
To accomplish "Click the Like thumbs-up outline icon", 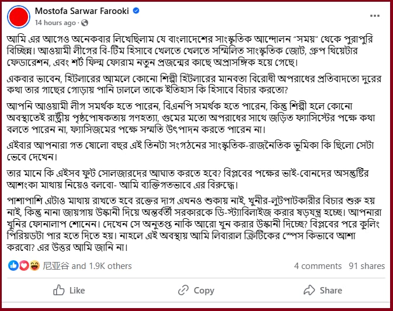I will tap(59, 290).
